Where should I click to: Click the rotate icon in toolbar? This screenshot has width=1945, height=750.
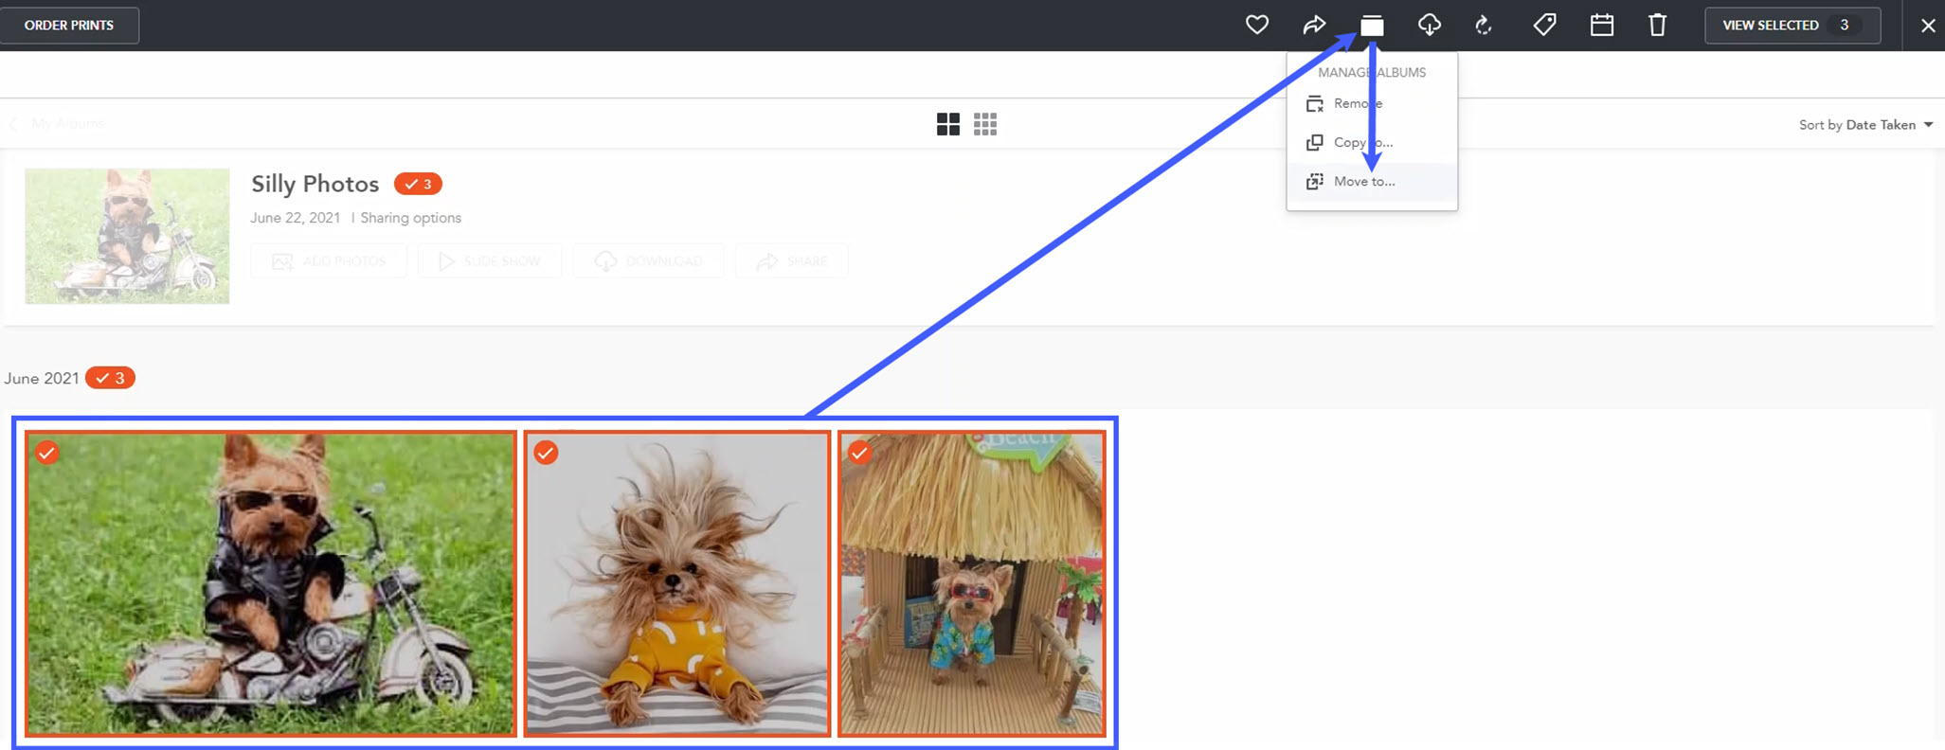point(1485,25)
